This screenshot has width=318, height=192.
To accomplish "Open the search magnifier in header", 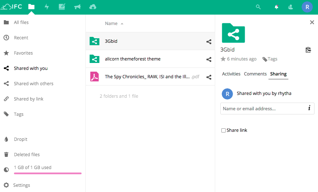I will [x=258, y=7].
